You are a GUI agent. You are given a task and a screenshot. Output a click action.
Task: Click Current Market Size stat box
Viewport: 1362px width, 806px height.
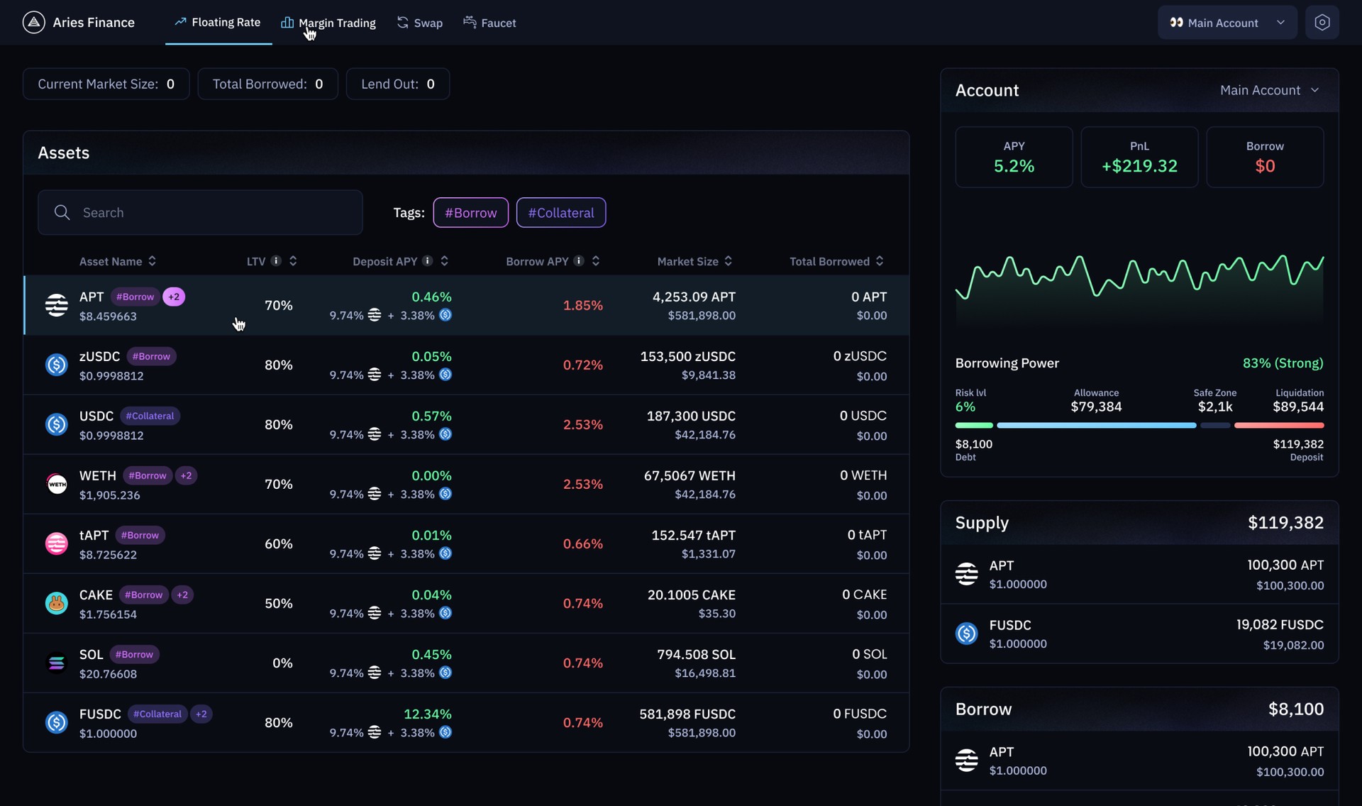pos(106,84)
